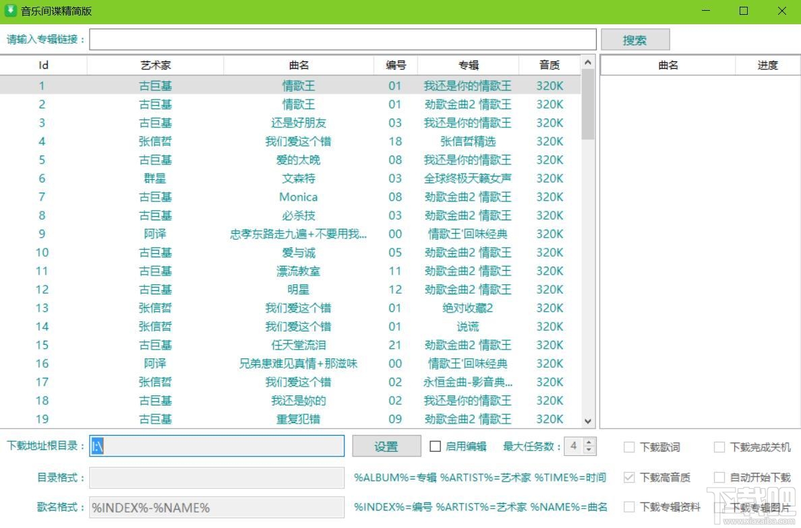This screenshot has height=528, width=801.
Task: Enable the 启用编辑 checkbox
Action: 435,446
